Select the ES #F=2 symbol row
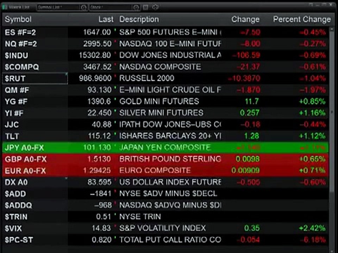The height and width of the screenshot is (253, 338). (165, 32)
